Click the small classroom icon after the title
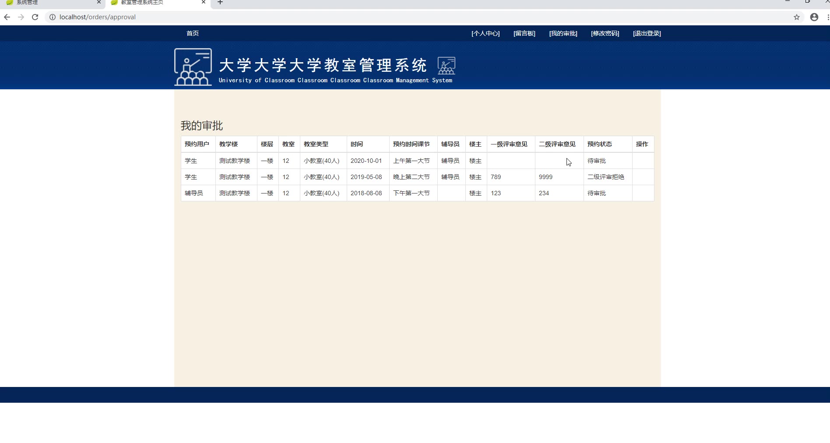 click(447, 66)
